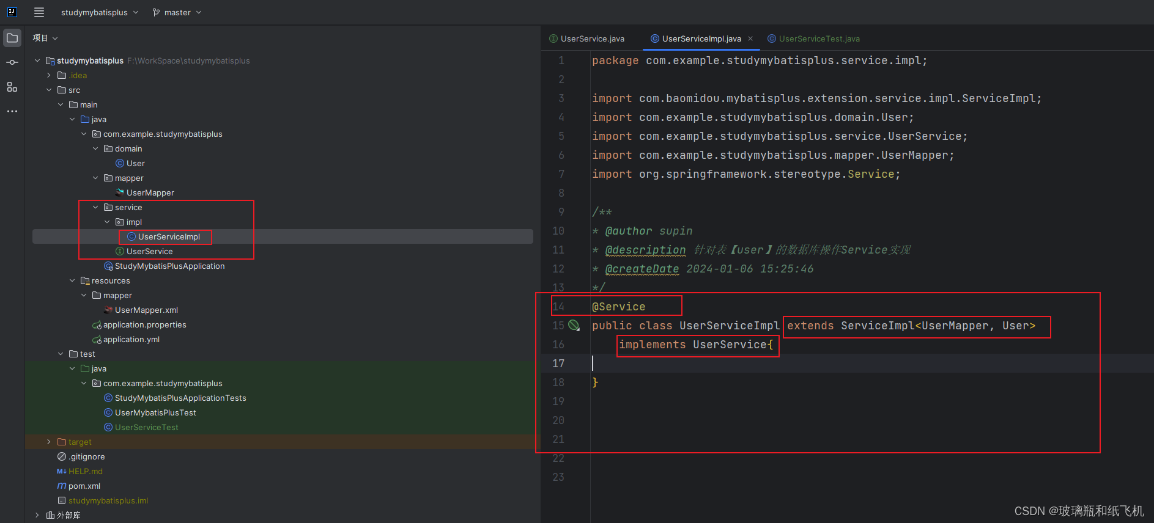Click the External Libraries icon at tree bottom

tap(50, 515)
